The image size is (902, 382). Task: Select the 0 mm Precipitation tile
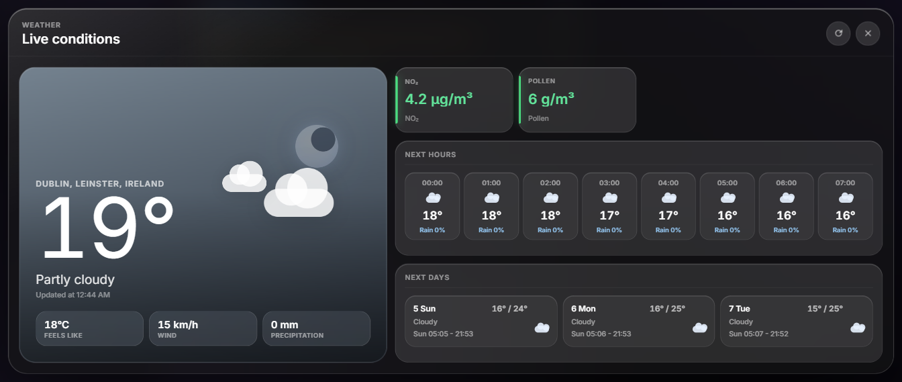316,328
